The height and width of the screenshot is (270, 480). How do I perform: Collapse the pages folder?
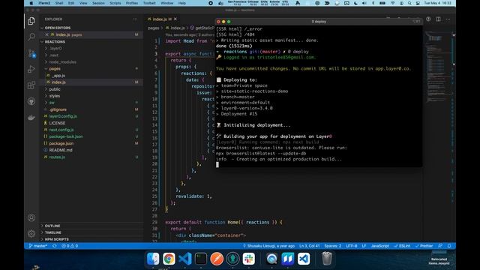pos(55,68)
